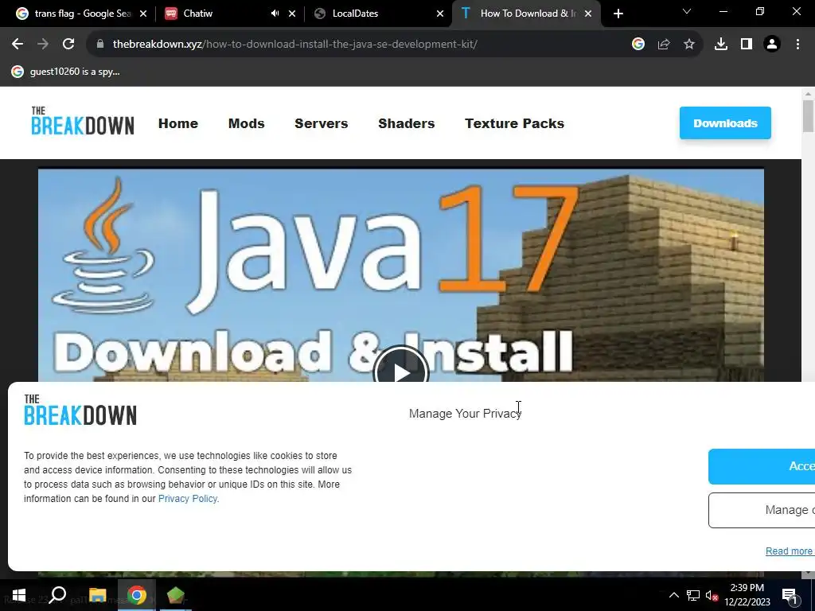Open Windows taskbar search

click(57, 594)
